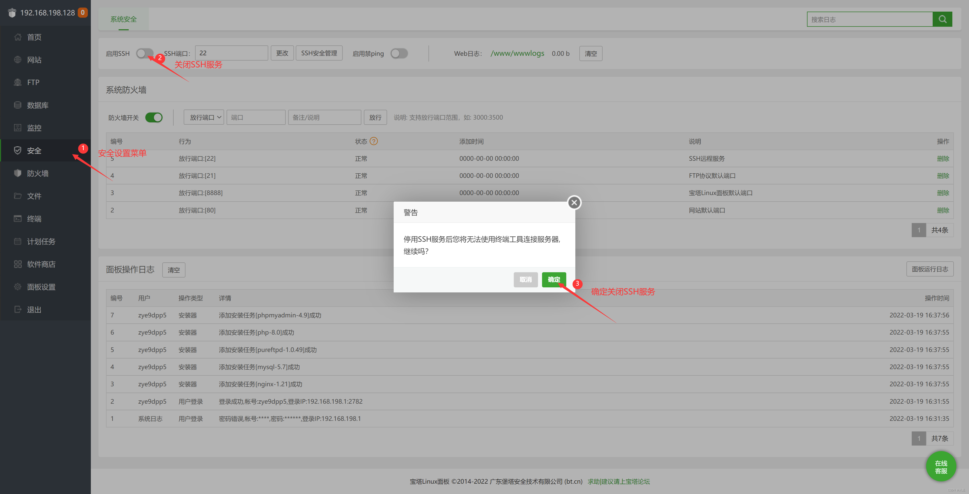Click the shield-check icon beside 安全
Image resolution: width=969 pixels, height=494 pixels.
18,150
